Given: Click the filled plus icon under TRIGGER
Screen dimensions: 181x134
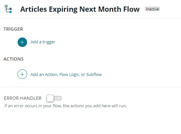Looking at the screenshot, I should pos(22,42).
